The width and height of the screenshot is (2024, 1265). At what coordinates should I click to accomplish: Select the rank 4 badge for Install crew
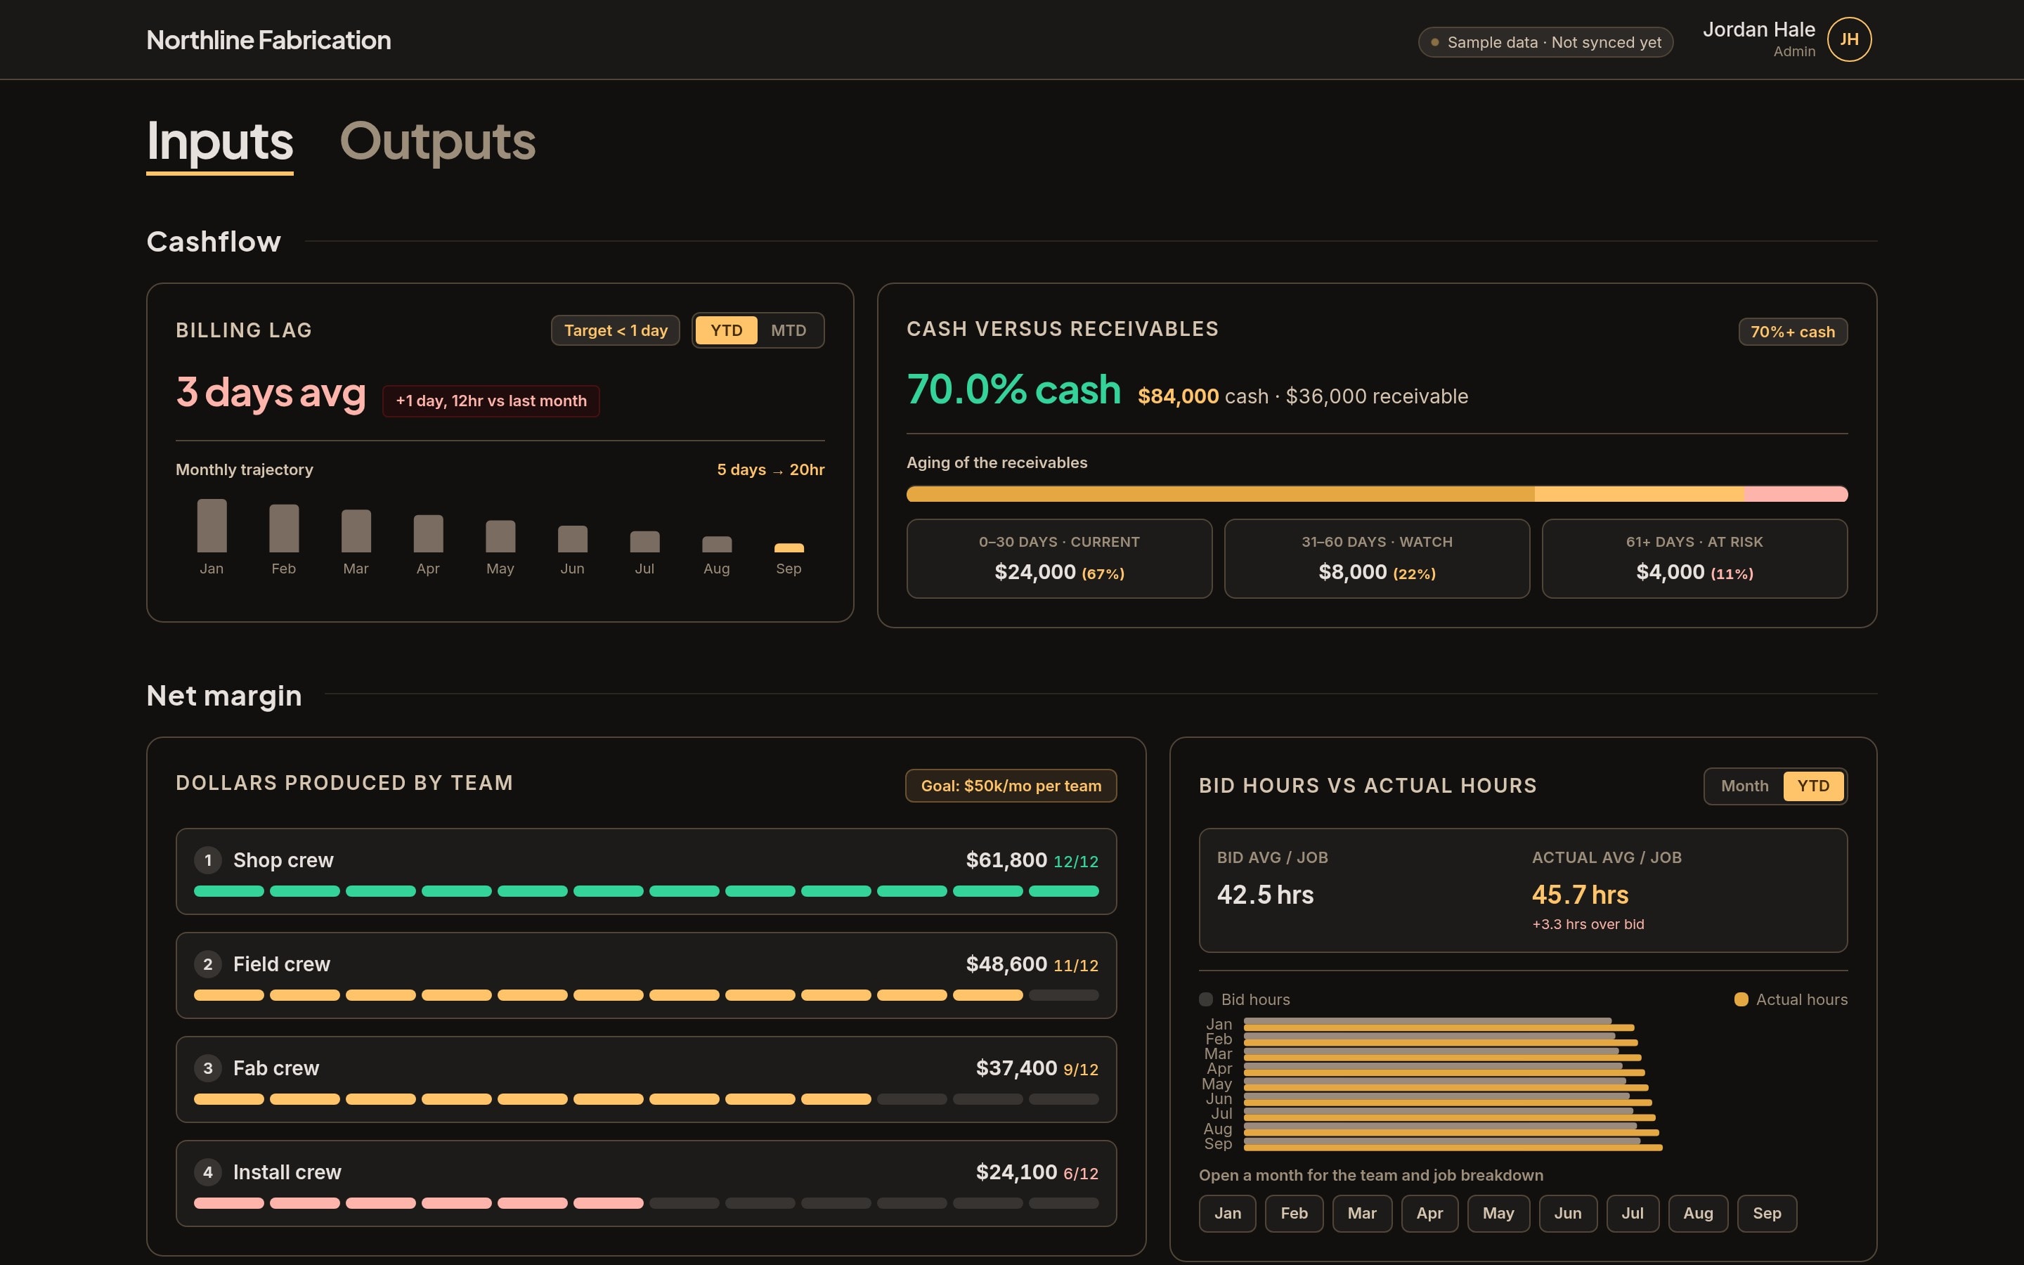(x=207, y=1172)
